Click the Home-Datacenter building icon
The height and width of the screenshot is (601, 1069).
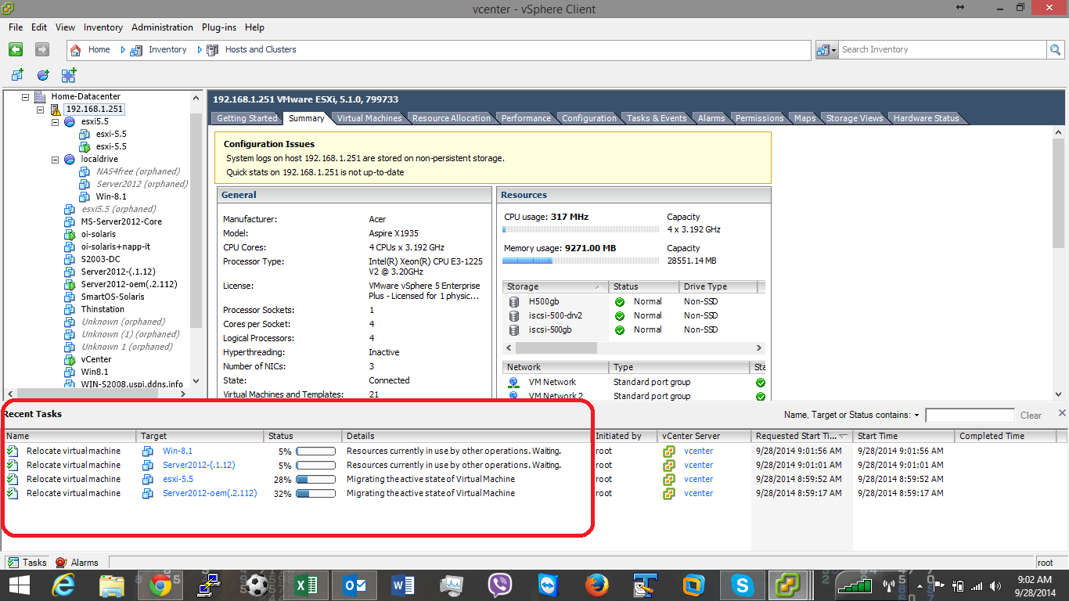click(x=41, y=96)
